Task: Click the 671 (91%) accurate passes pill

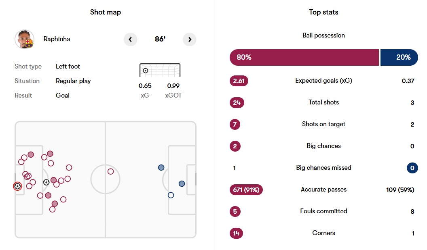Action: click(246, 190)
